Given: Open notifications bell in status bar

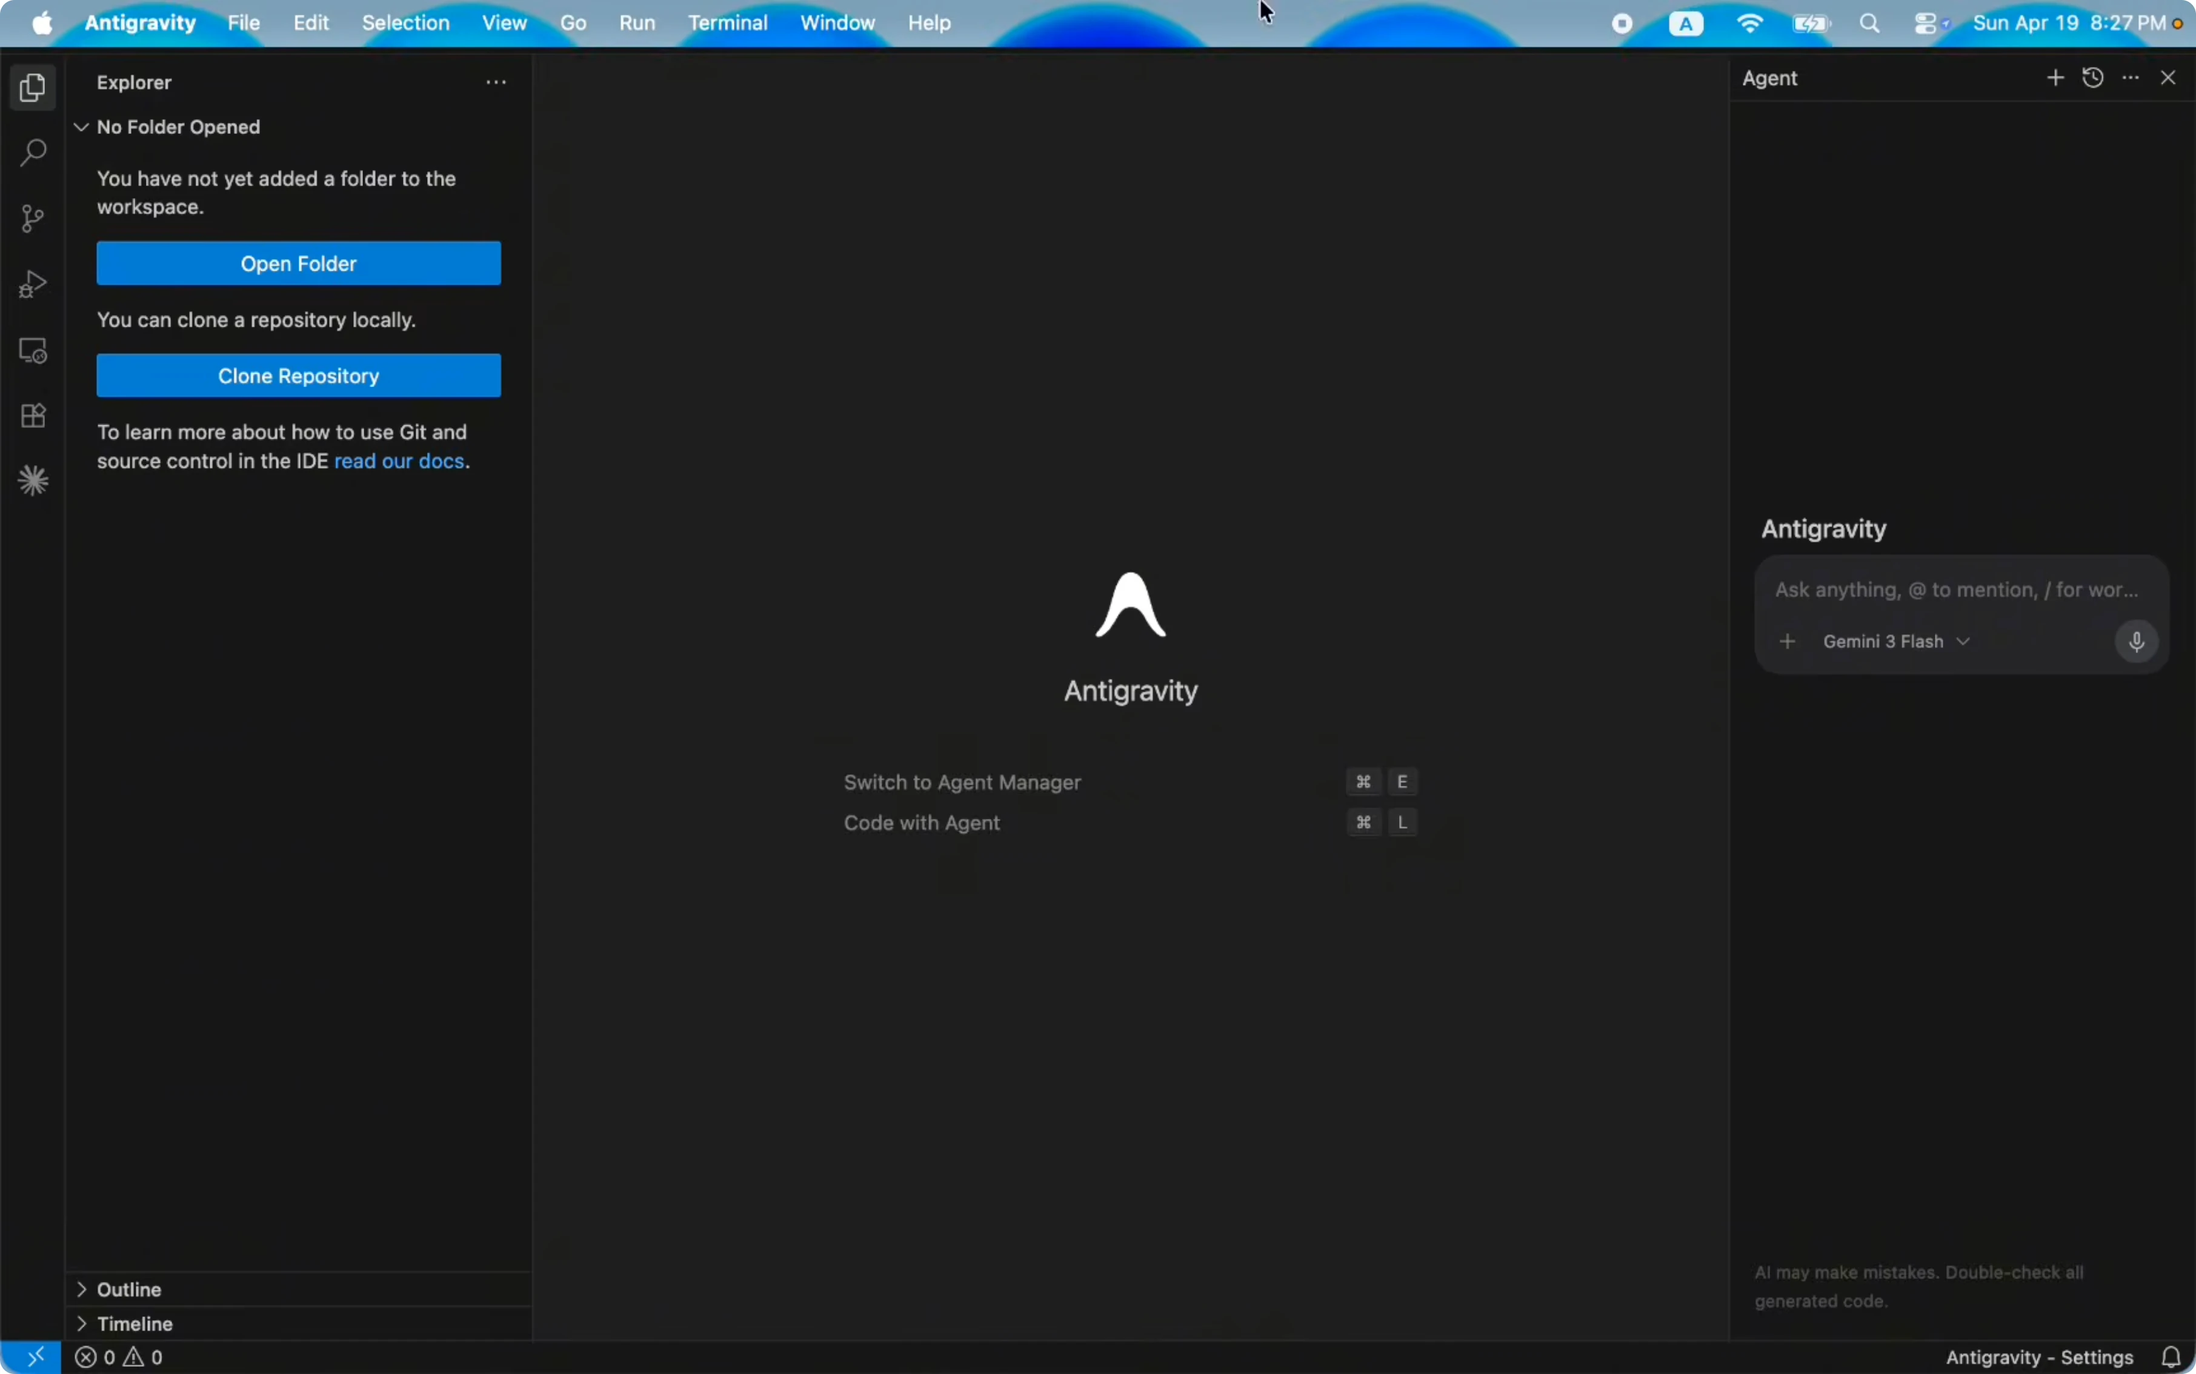Looking at the screenshot, I should [2171, 1357].
